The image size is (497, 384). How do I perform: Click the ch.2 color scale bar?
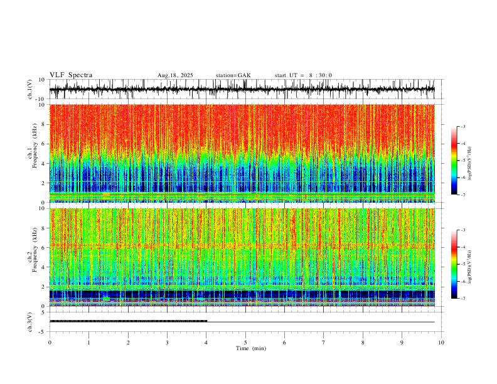click(x=454, y=264)
